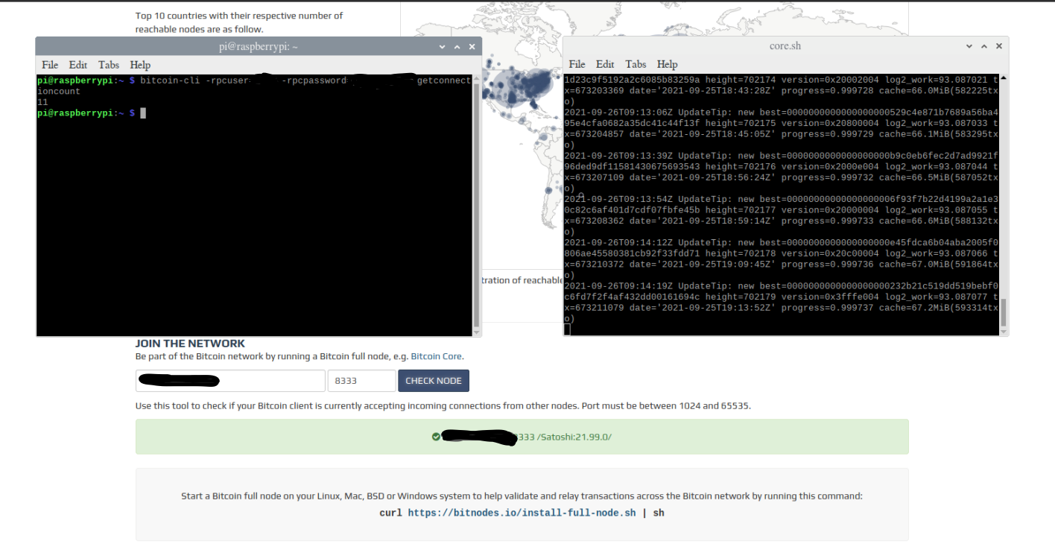1055x553 pixels.
Task: Click the port field containing 8333
Action: (x=361, y=381)
